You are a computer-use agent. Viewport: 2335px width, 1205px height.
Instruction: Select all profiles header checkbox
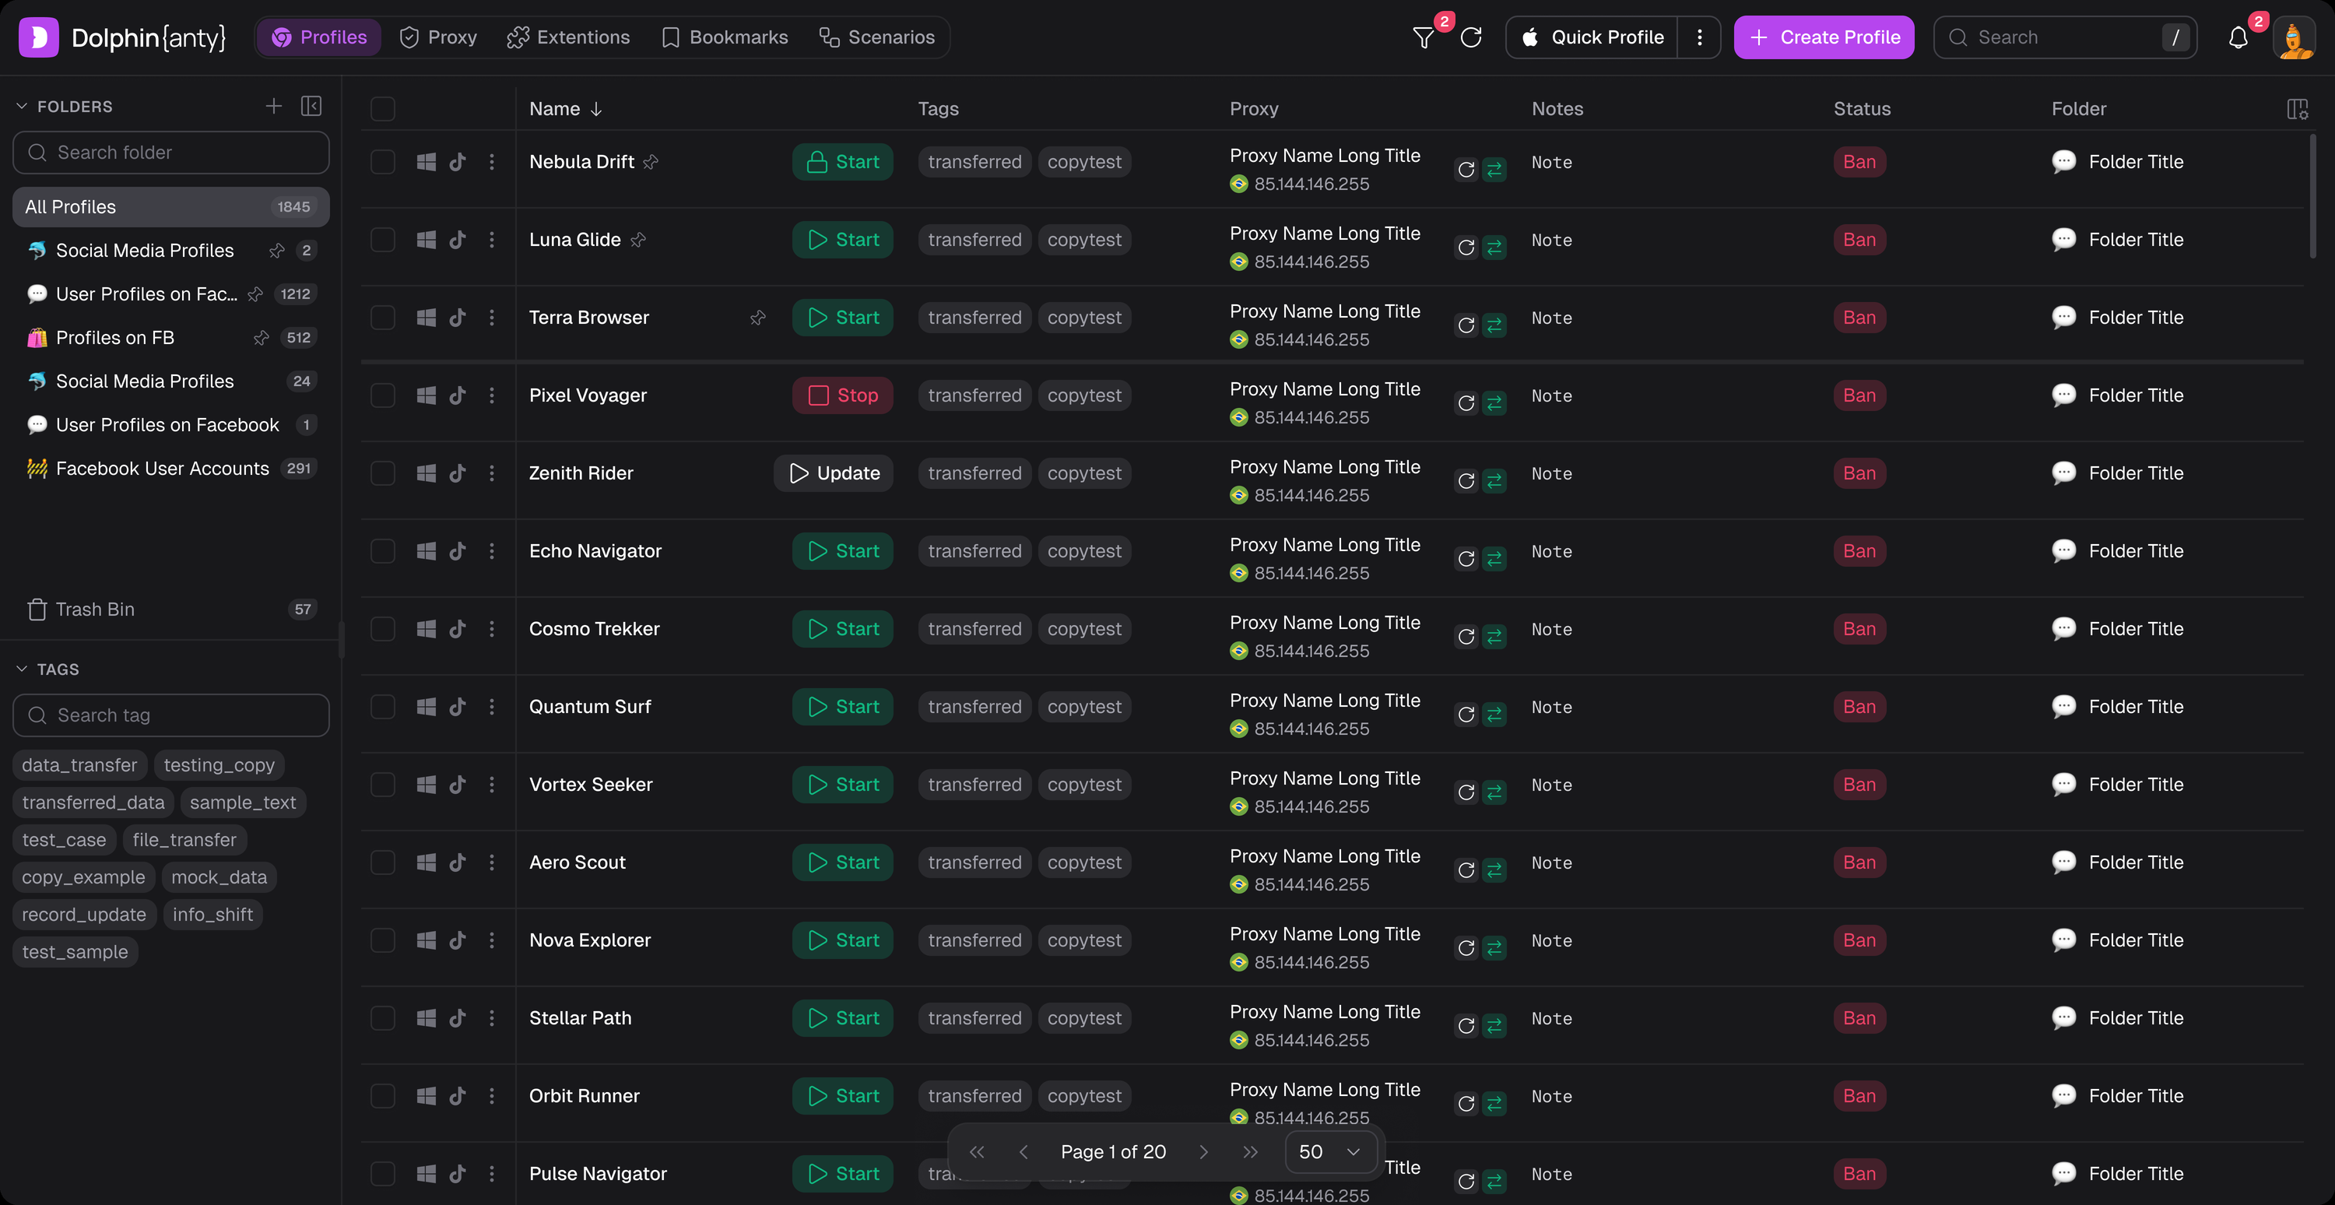pos(382,109)
